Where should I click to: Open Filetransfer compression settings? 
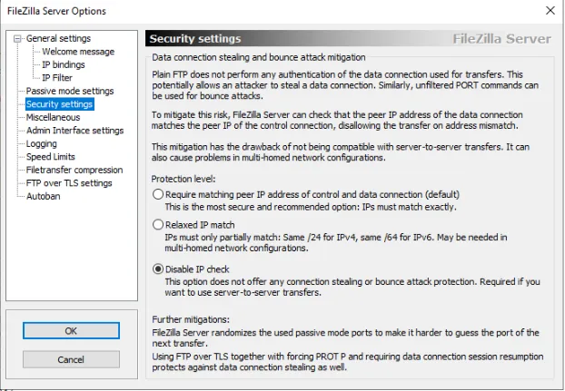click(74, 171)
